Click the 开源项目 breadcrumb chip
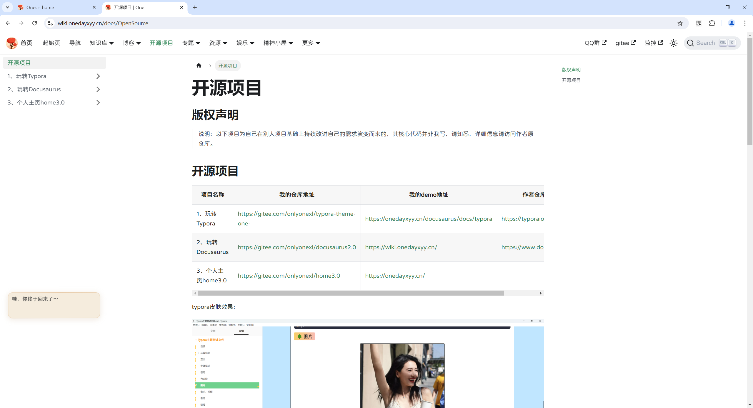 point(228,65)
